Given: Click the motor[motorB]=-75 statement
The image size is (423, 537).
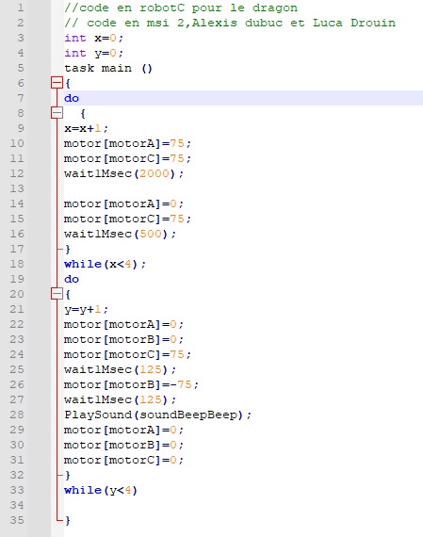Looking at the screenshot, I should [x=131, y=384].
